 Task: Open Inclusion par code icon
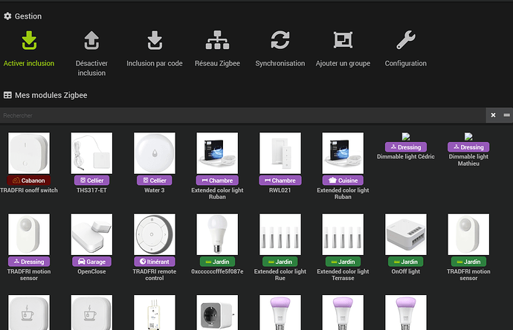coord(155,40)
